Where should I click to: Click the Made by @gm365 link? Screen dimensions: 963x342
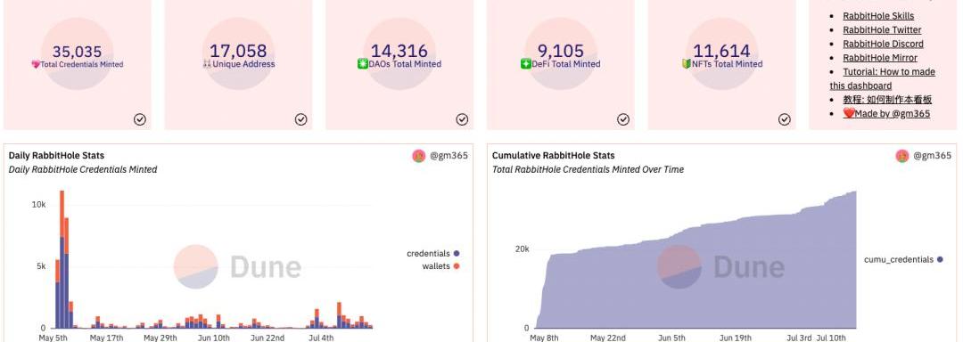pos(886,113)
